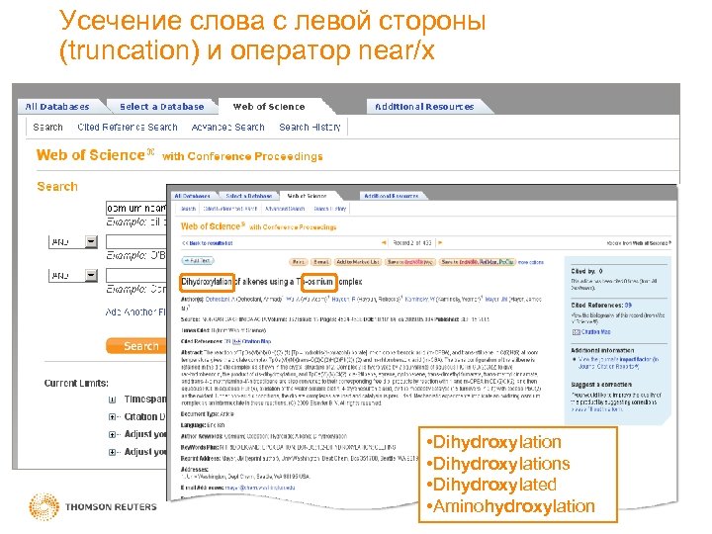
Task: Click 'Cited by: 0' text in sidebar
Action: point(586,271)
